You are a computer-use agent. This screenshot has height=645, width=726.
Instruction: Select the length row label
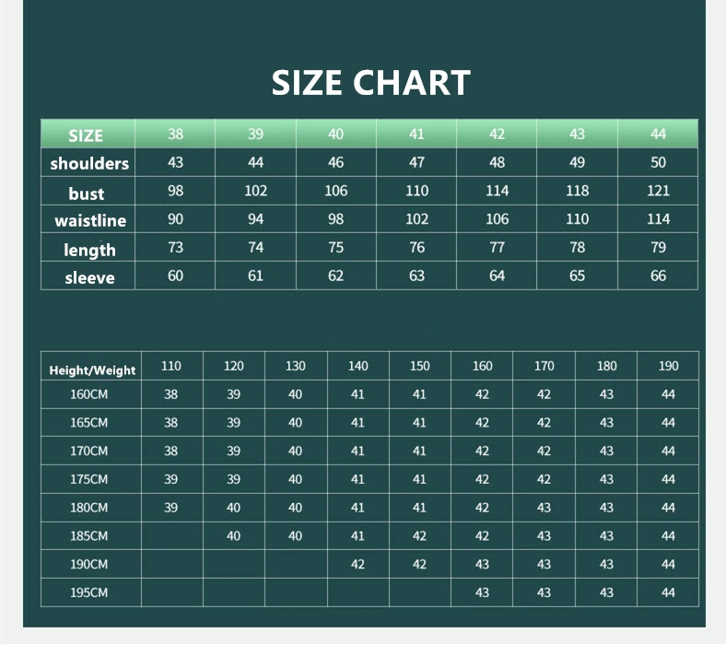tap(89, 250)
